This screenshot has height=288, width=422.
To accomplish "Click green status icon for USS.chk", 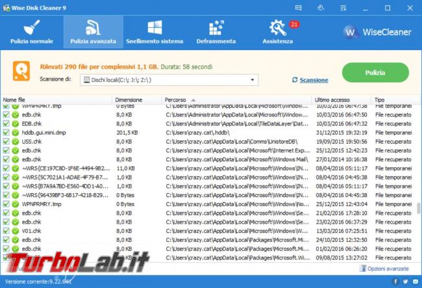I will pyautogui.click(x=16, y=142).
